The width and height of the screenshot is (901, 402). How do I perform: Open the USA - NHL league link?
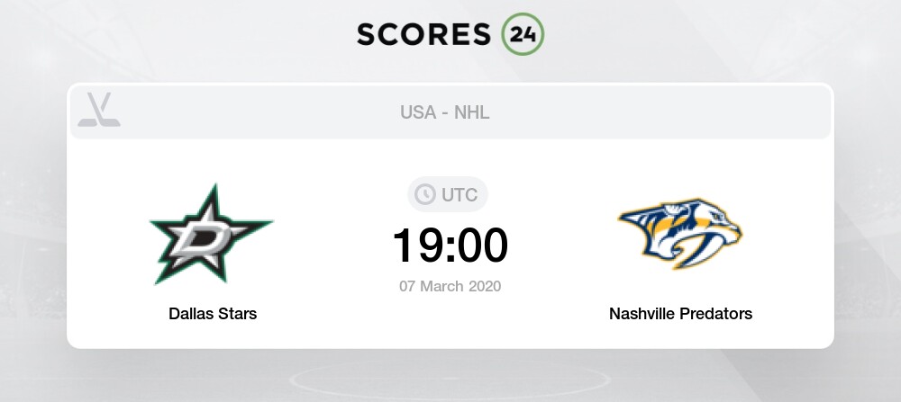[445, 112]
